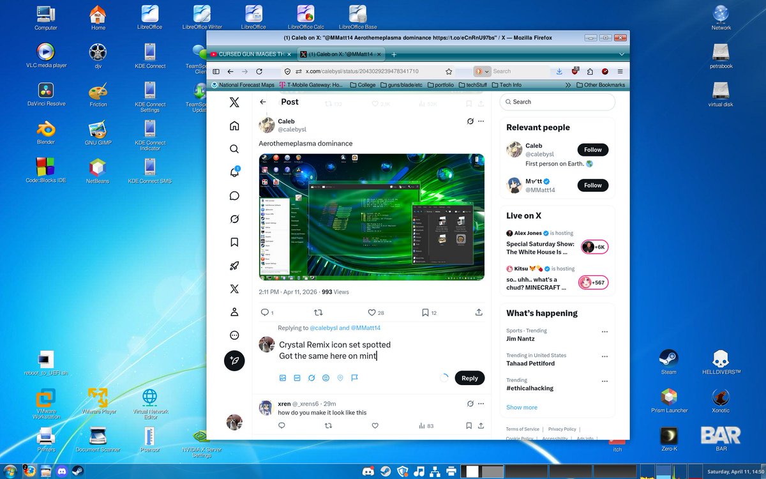The image size is (766, 479).
Task: Open the start menu orb
Action: click(11, 471)
